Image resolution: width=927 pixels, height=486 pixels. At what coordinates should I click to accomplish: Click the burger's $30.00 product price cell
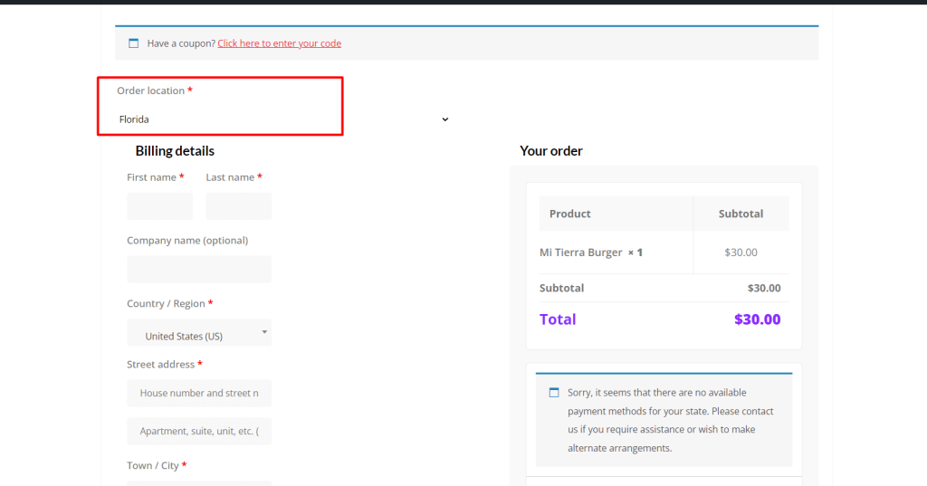741,253
